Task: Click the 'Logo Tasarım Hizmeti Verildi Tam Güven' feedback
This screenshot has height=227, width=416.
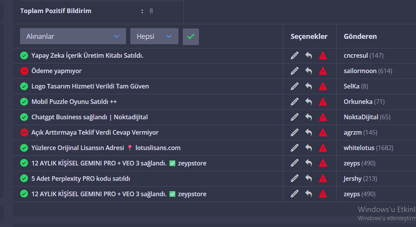Action: coord(90,87)
